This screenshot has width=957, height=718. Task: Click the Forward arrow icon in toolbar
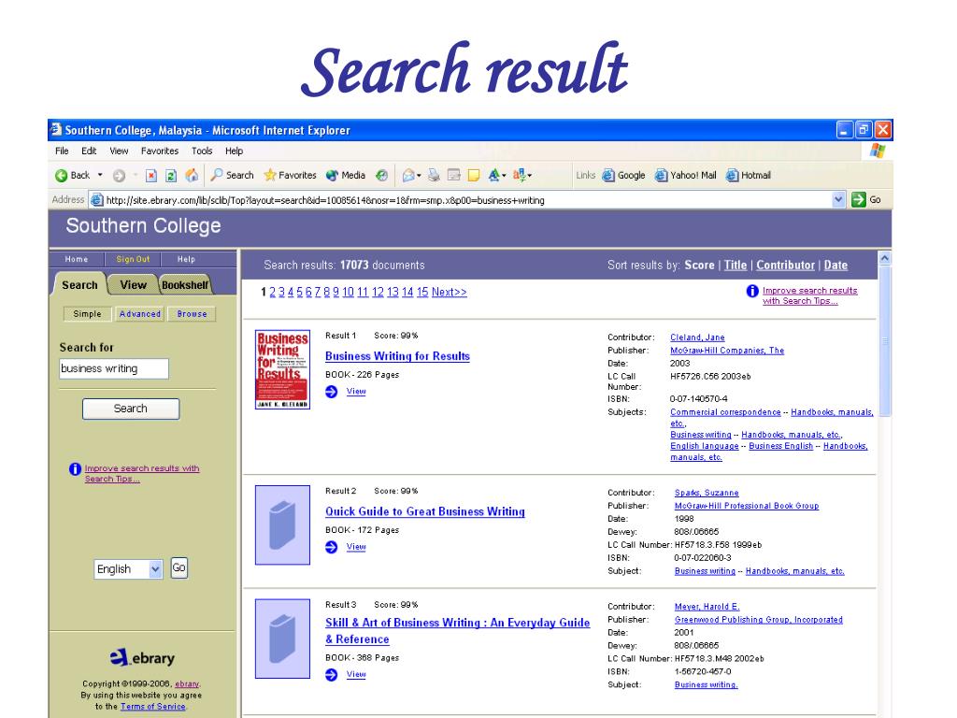119,175
